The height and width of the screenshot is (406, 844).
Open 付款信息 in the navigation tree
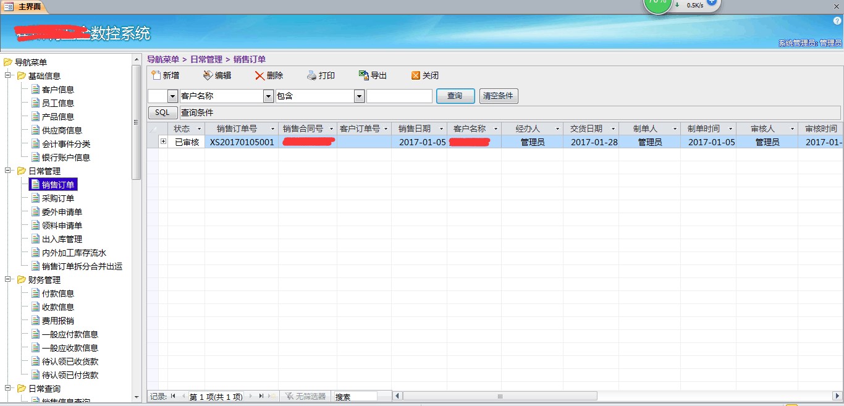(x=58, y=294)
